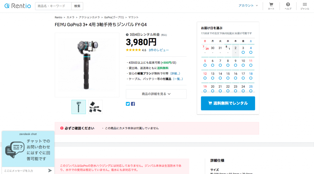
Task: Expand 商品の詳細を見る section
Action: pos(156,94)
